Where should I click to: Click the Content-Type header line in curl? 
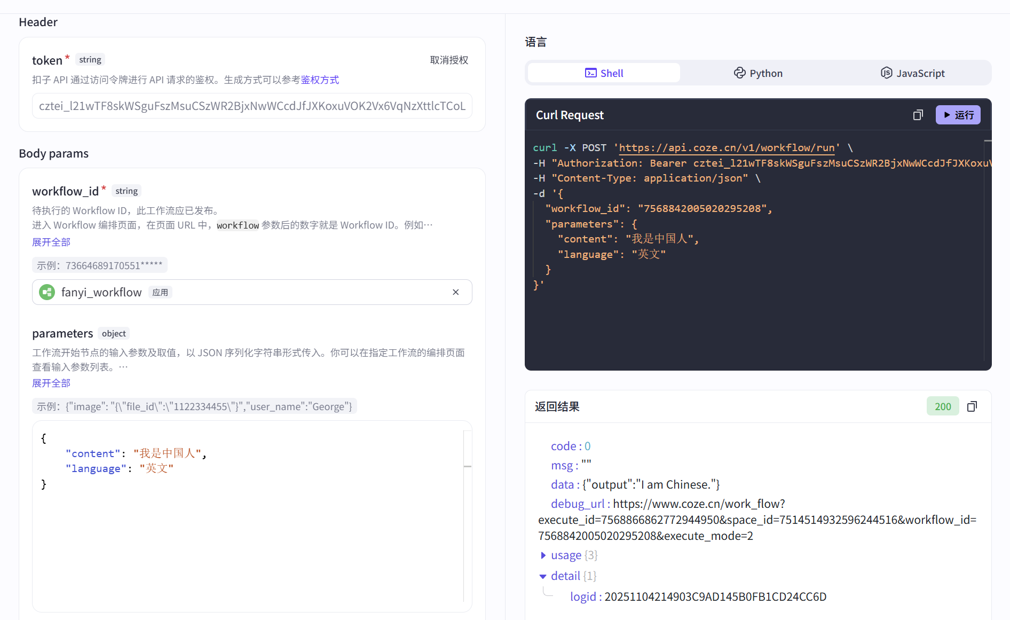(x=647, y=178)
